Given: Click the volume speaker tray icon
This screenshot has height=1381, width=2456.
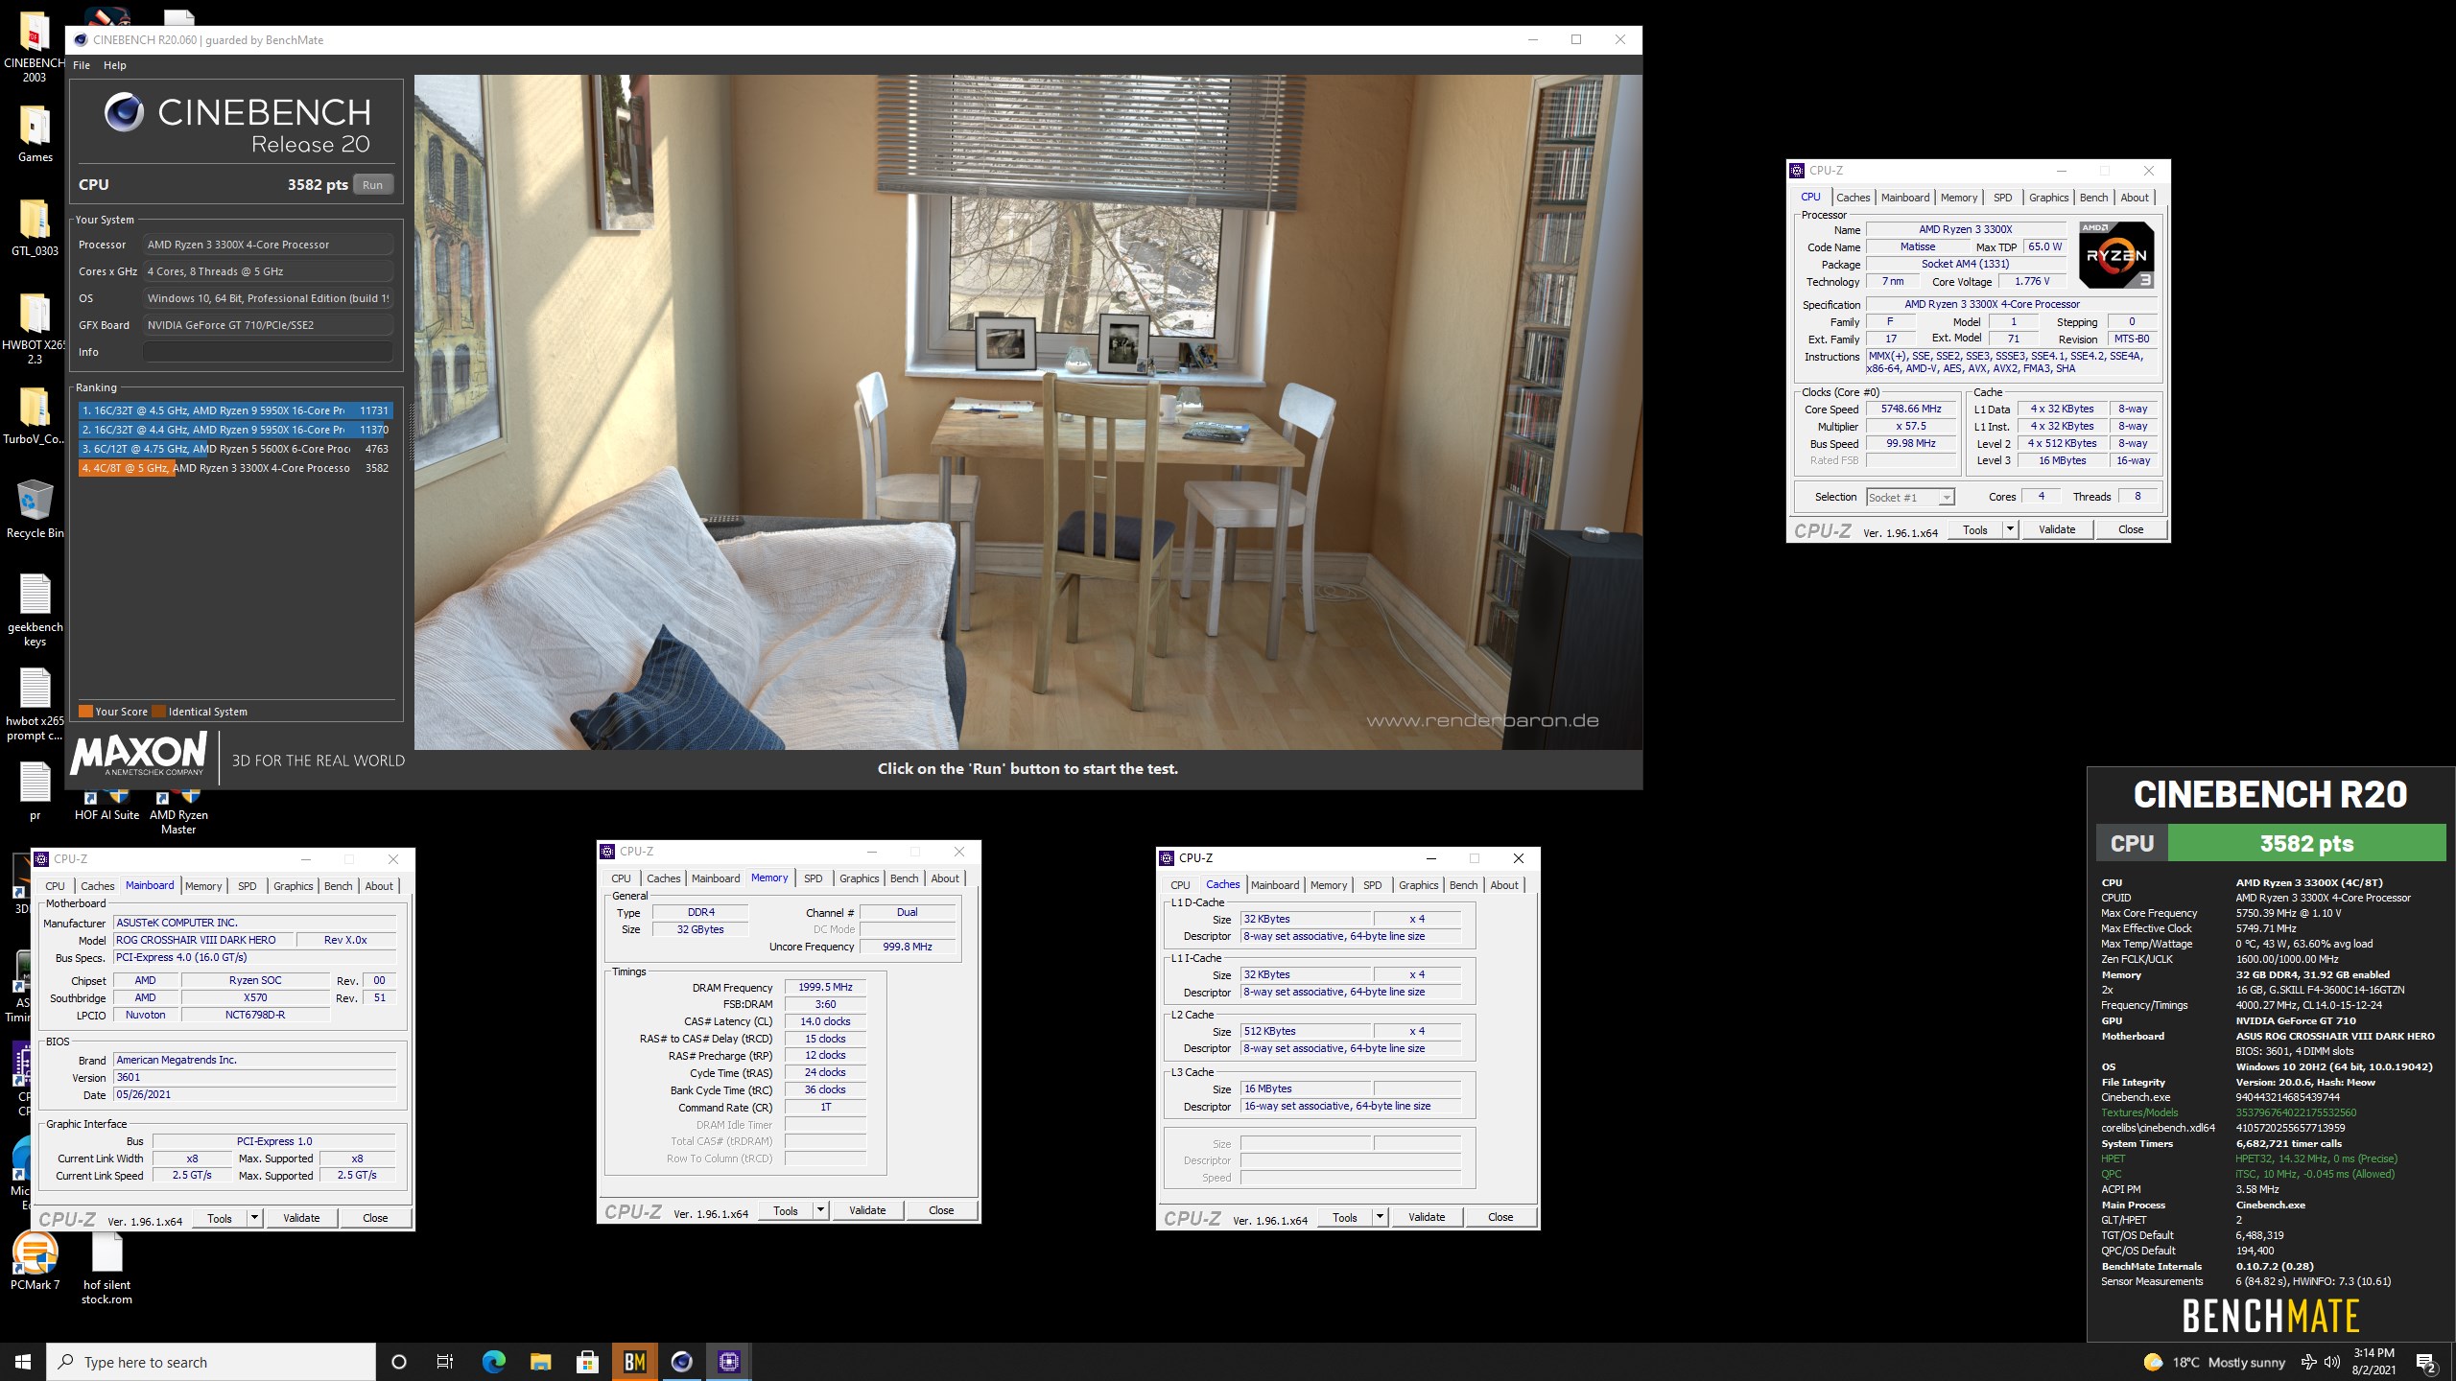Looking at the screenshot, I should (2332, 1362).
